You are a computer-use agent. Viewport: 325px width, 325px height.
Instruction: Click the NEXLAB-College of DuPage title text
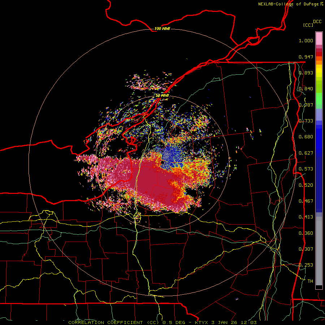pyautogui.click(x=290, y=4)
